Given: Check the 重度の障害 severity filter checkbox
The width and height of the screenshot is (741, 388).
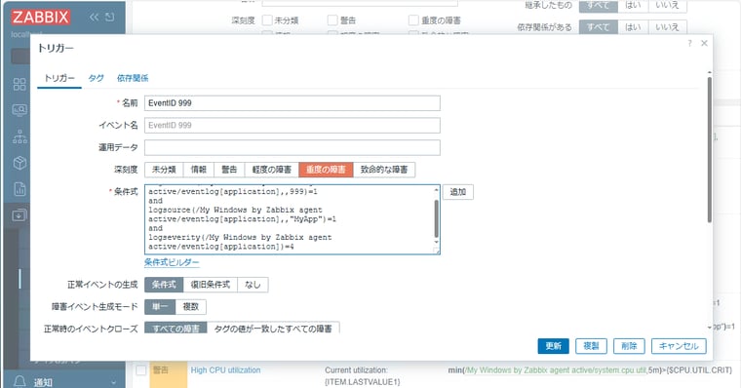Looking at the screenshot, I should click(x=413, y=20).
